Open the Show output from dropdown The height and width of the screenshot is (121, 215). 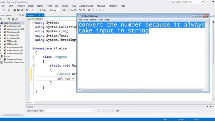coord(70,111)
